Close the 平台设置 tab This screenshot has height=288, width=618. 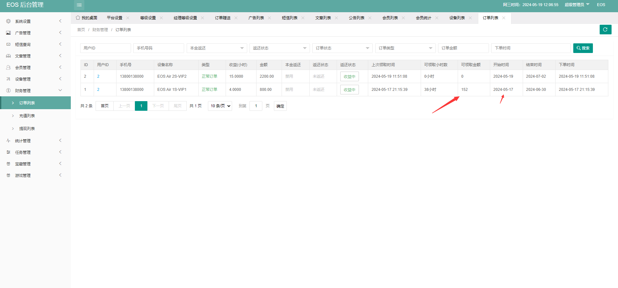pyautogui.click(x=128, y=18)
